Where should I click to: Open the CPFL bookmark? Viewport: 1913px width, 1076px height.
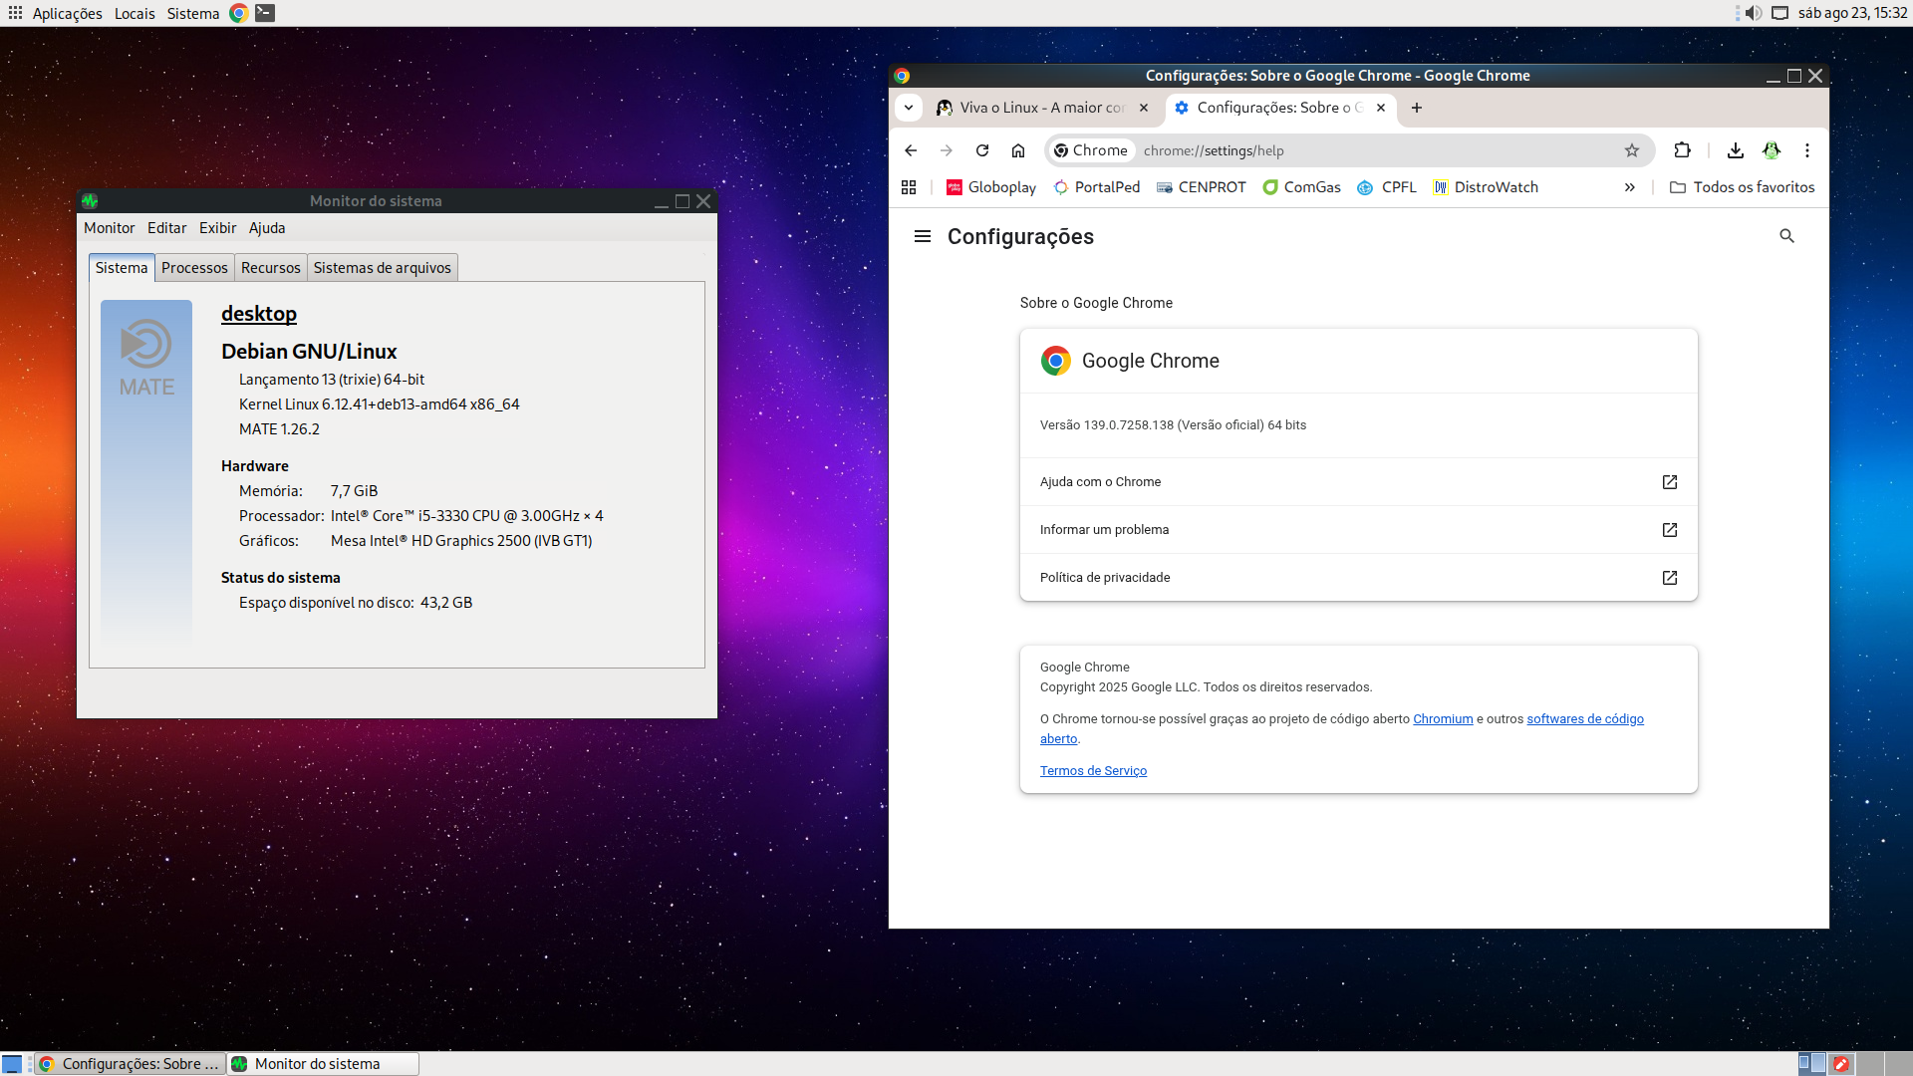coord(1387,187)
